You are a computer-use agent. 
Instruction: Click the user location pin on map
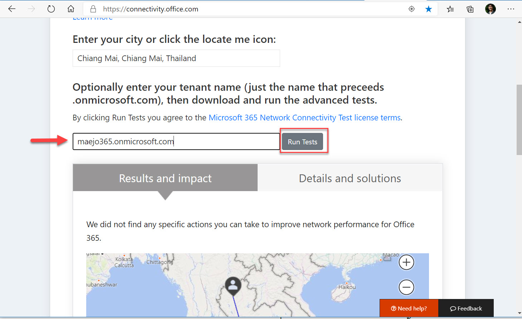(233, 285)
